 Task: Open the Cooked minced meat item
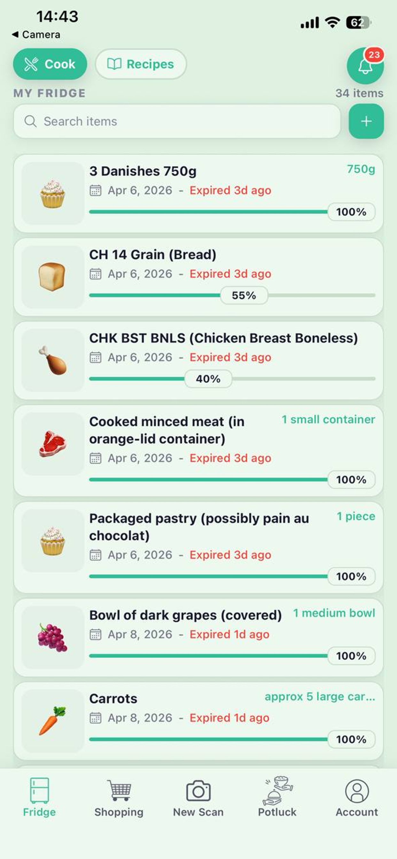167,430
